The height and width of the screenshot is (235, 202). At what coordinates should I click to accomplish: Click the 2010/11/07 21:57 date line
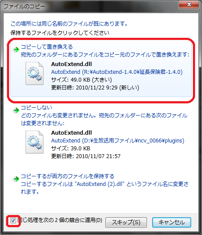(86, 156)
